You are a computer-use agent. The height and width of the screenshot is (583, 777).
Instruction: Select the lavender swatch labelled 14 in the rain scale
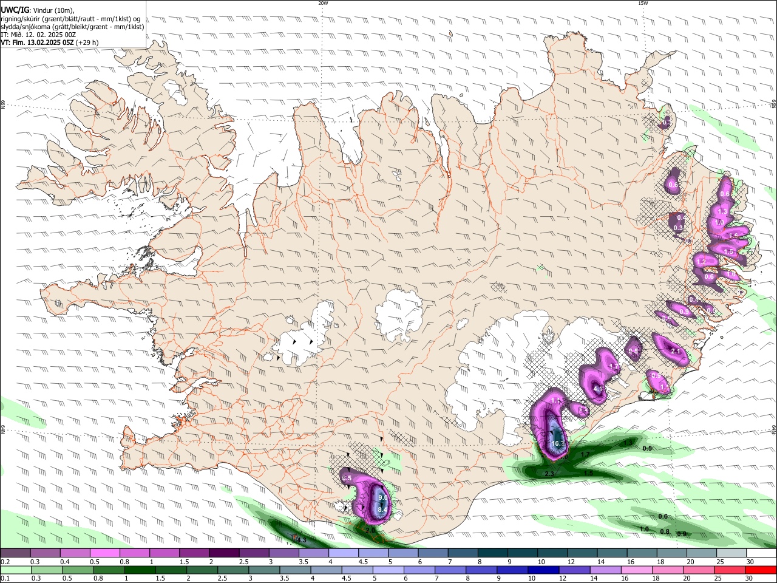[606, 570]
